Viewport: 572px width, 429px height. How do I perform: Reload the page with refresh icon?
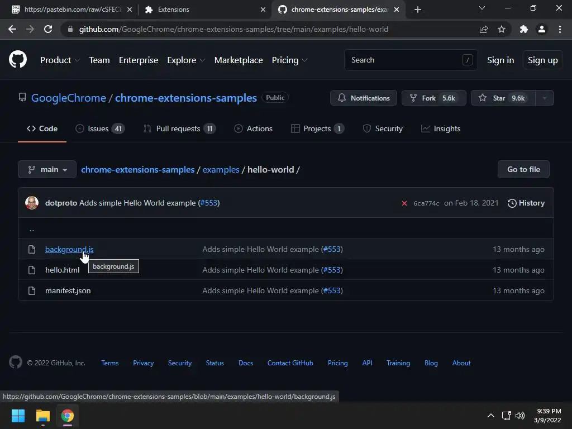(x=48, y=29)
